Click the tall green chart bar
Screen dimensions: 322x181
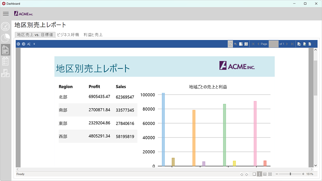pyautogui.click(x=225, y=135)
